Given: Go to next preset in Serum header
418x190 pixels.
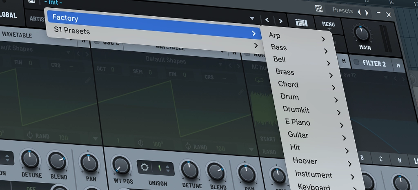Looking at the screenshot, I should (x=280, y=21).
